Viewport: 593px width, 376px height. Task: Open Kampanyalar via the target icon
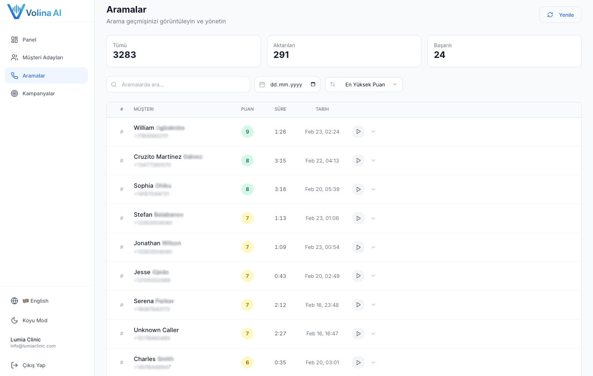click(14, 93)
